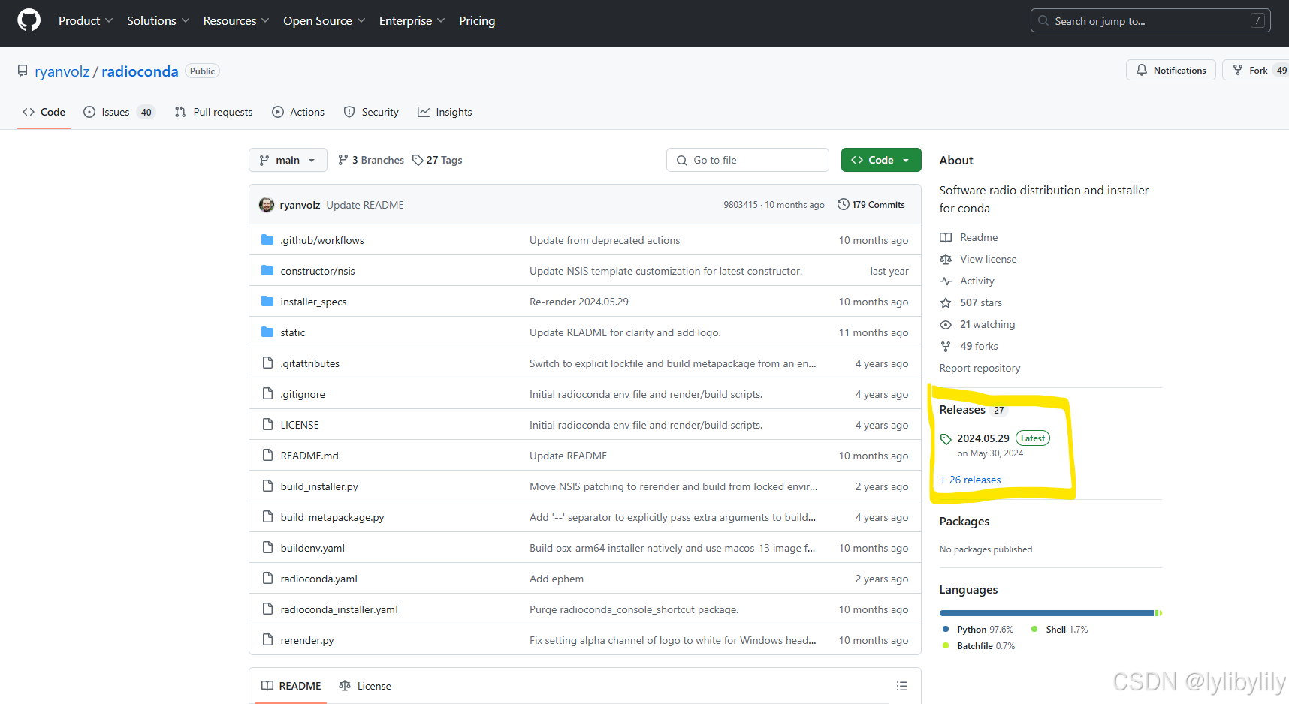Viewport: 1289px width, 704px height.
Task: Expand the Solutions menu
Action: tap(158, 20)
